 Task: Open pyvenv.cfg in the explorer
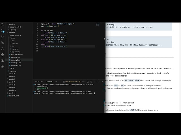coord(20,52)
